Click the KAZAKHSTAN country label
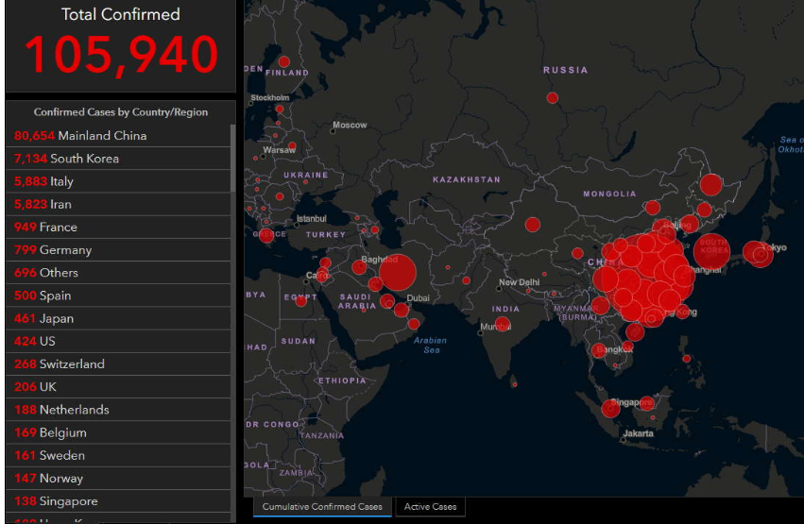Image resolution: width=804 pixels, height=524 pixels. coord(467,179)
